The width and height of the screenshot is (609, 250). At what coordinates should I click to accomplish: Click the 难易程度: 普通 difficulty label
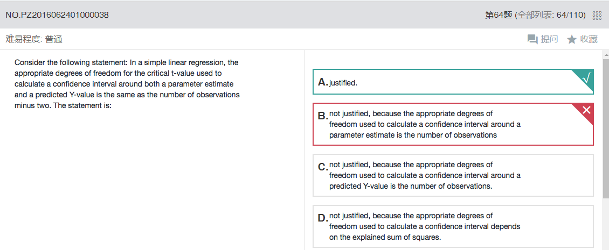34,39
